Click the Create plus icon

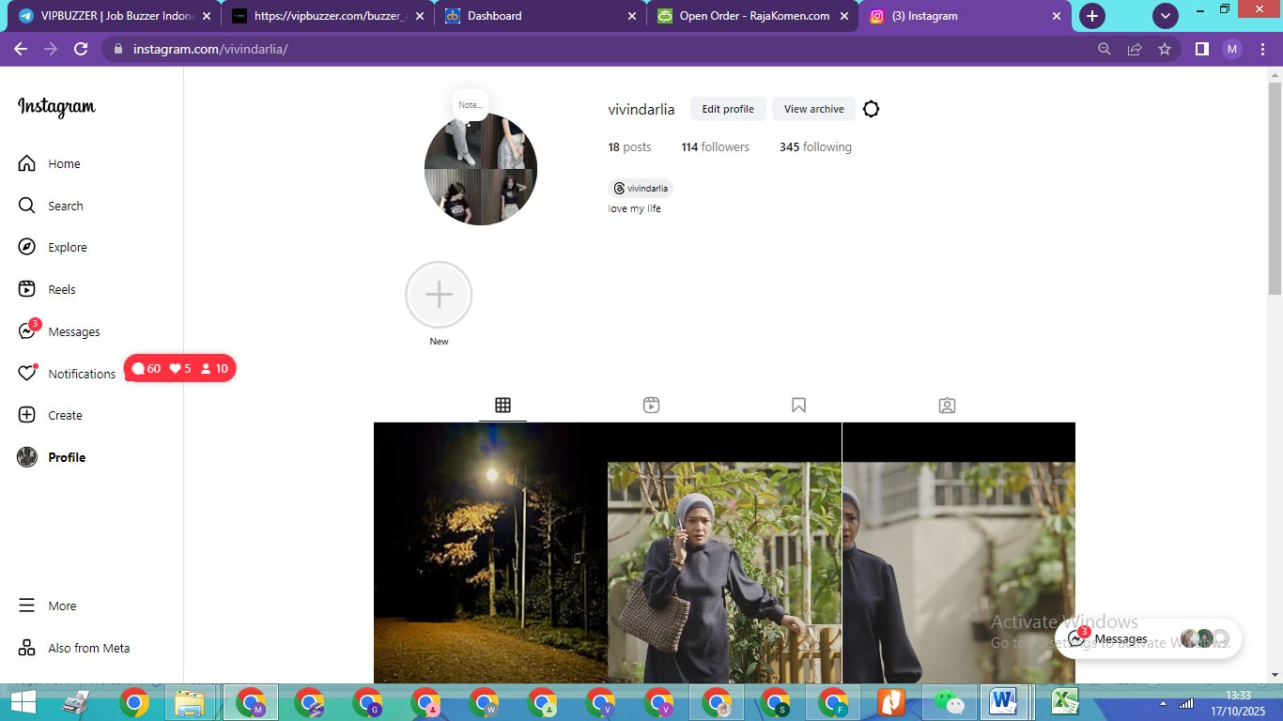(27, 415)
